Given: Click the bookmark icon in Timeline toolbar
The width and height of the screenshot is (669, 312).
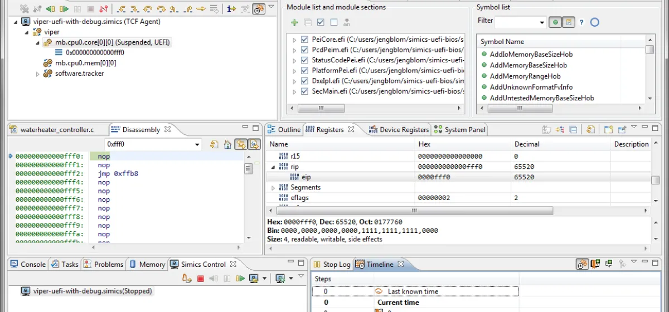Looking at the screenshot, I should click(595, 264).
